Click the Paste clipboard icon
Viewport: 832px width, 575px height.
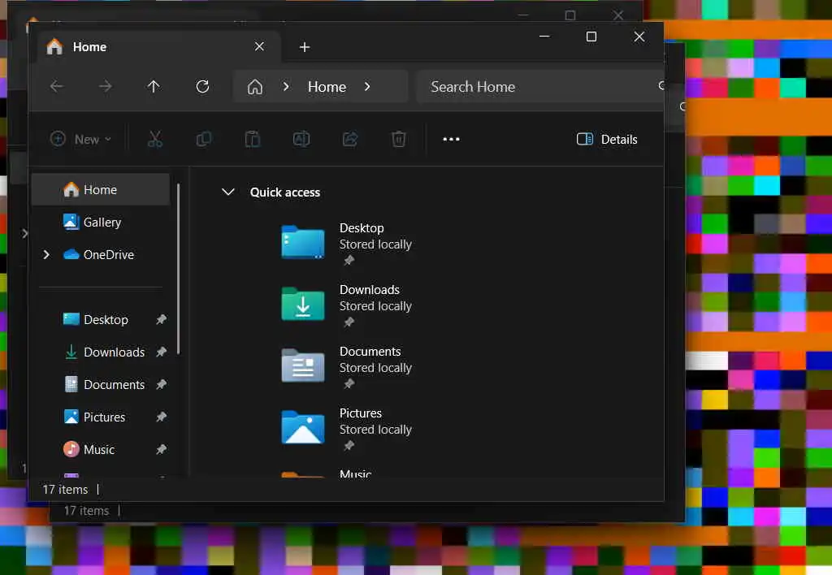pyautogui.click(x=253, y=139)
